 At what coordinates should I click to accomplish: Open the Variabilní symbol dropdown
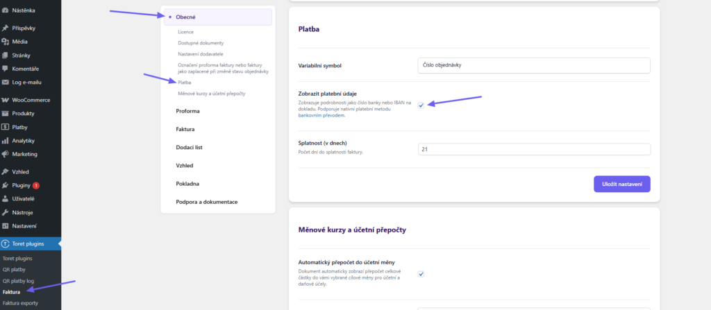(x=534, y=65)
